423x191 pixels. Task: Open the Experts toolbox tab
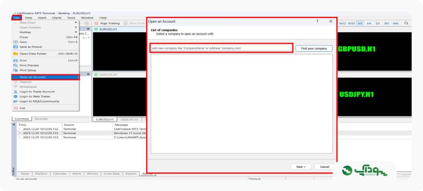click(131, 174)
